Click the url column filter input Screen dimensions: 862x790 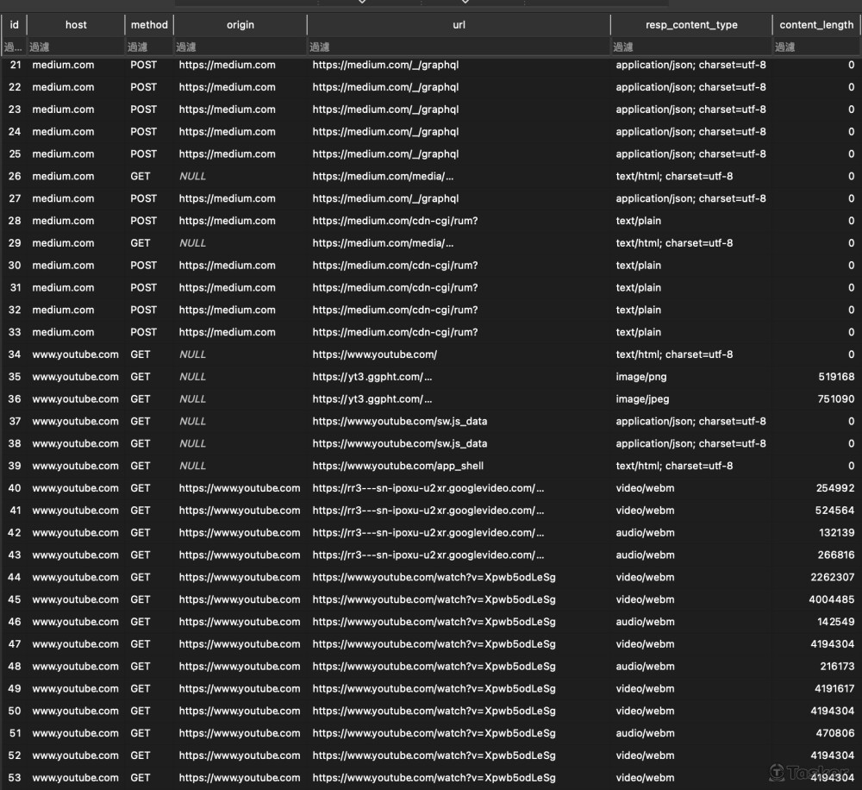(459, 47)
